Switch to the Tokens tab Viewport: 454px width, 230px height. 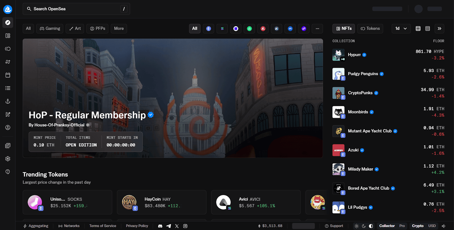[x=370, y=29]
